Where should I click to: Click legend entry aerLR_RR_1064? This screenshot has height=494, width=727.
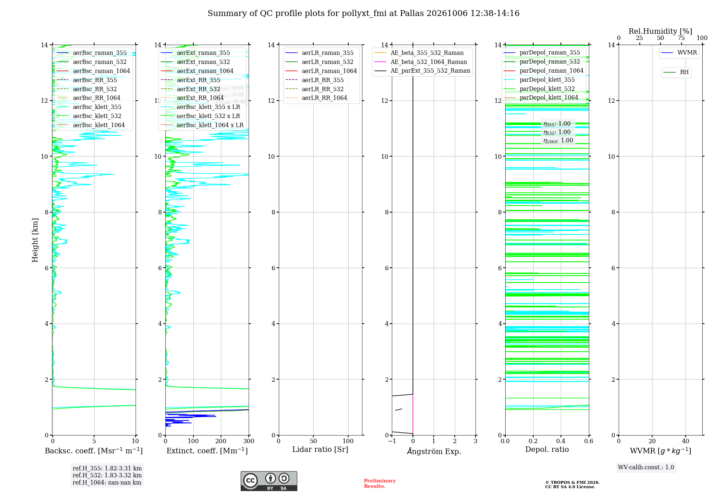click(324, 98)
